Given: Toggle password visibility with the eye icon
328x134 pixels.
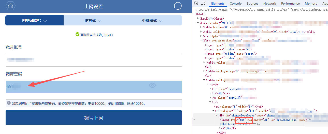Looking at the screenshot, I should point(152,85).
